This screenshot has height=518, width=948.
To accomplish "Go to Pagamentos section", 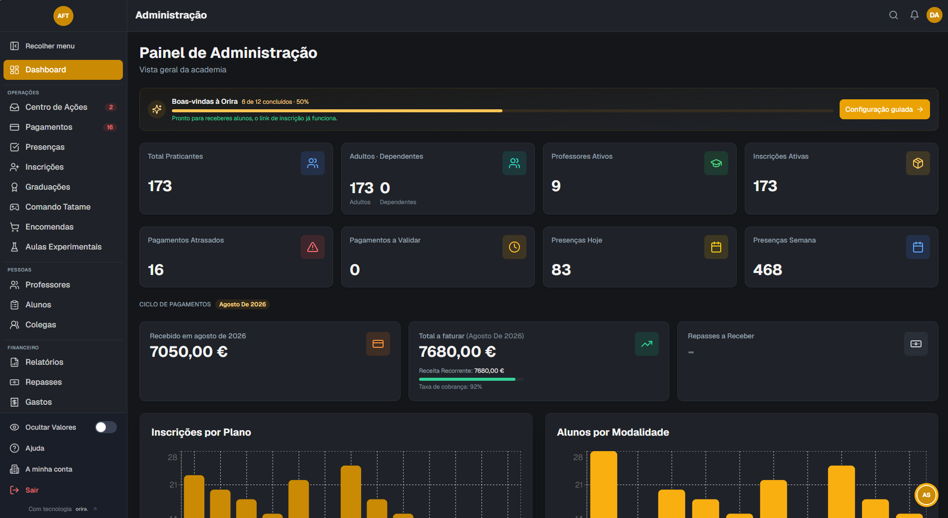I will pos(63,127).
